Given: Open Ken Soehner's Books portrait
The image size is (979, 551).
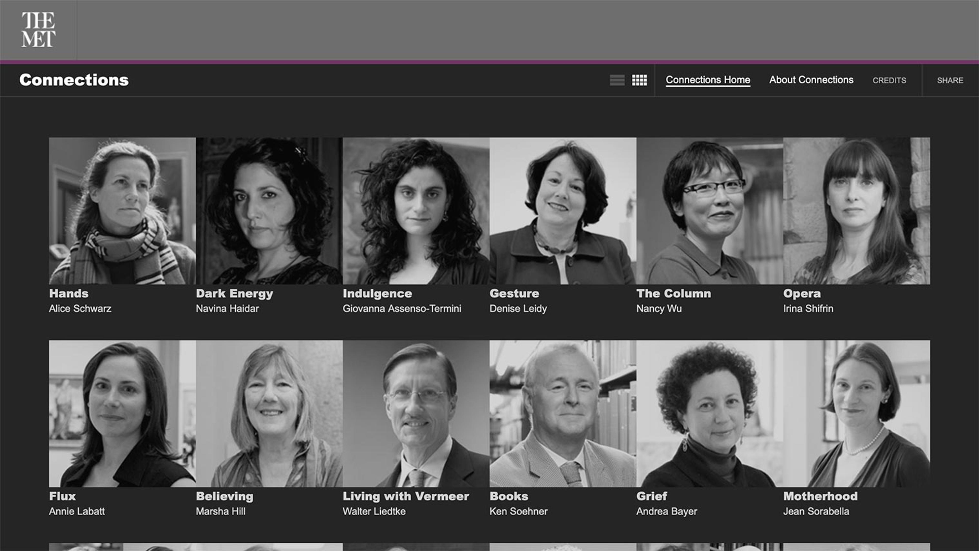Looking at the screenshot, I should (x=563, y=414).
